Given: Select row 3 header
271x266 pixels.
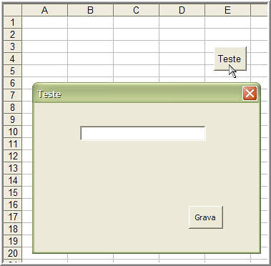Looking at the screenshot, I should (12, 46).
